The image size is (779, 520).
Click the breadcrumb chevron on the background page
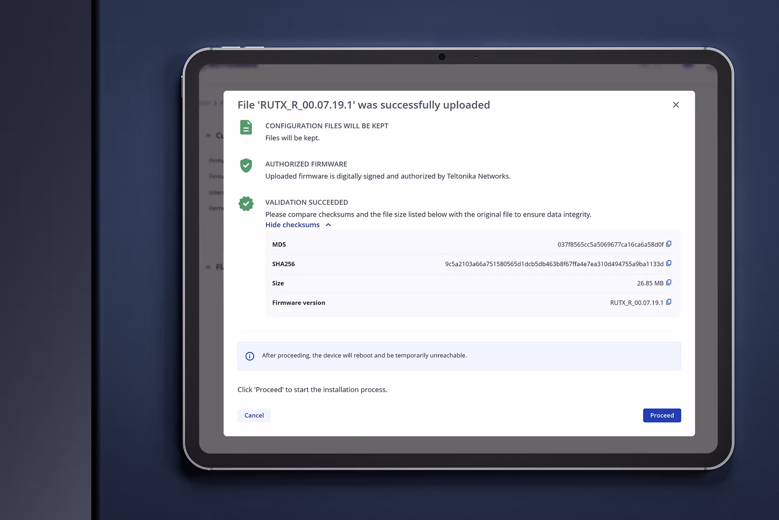tap(215, 103)
